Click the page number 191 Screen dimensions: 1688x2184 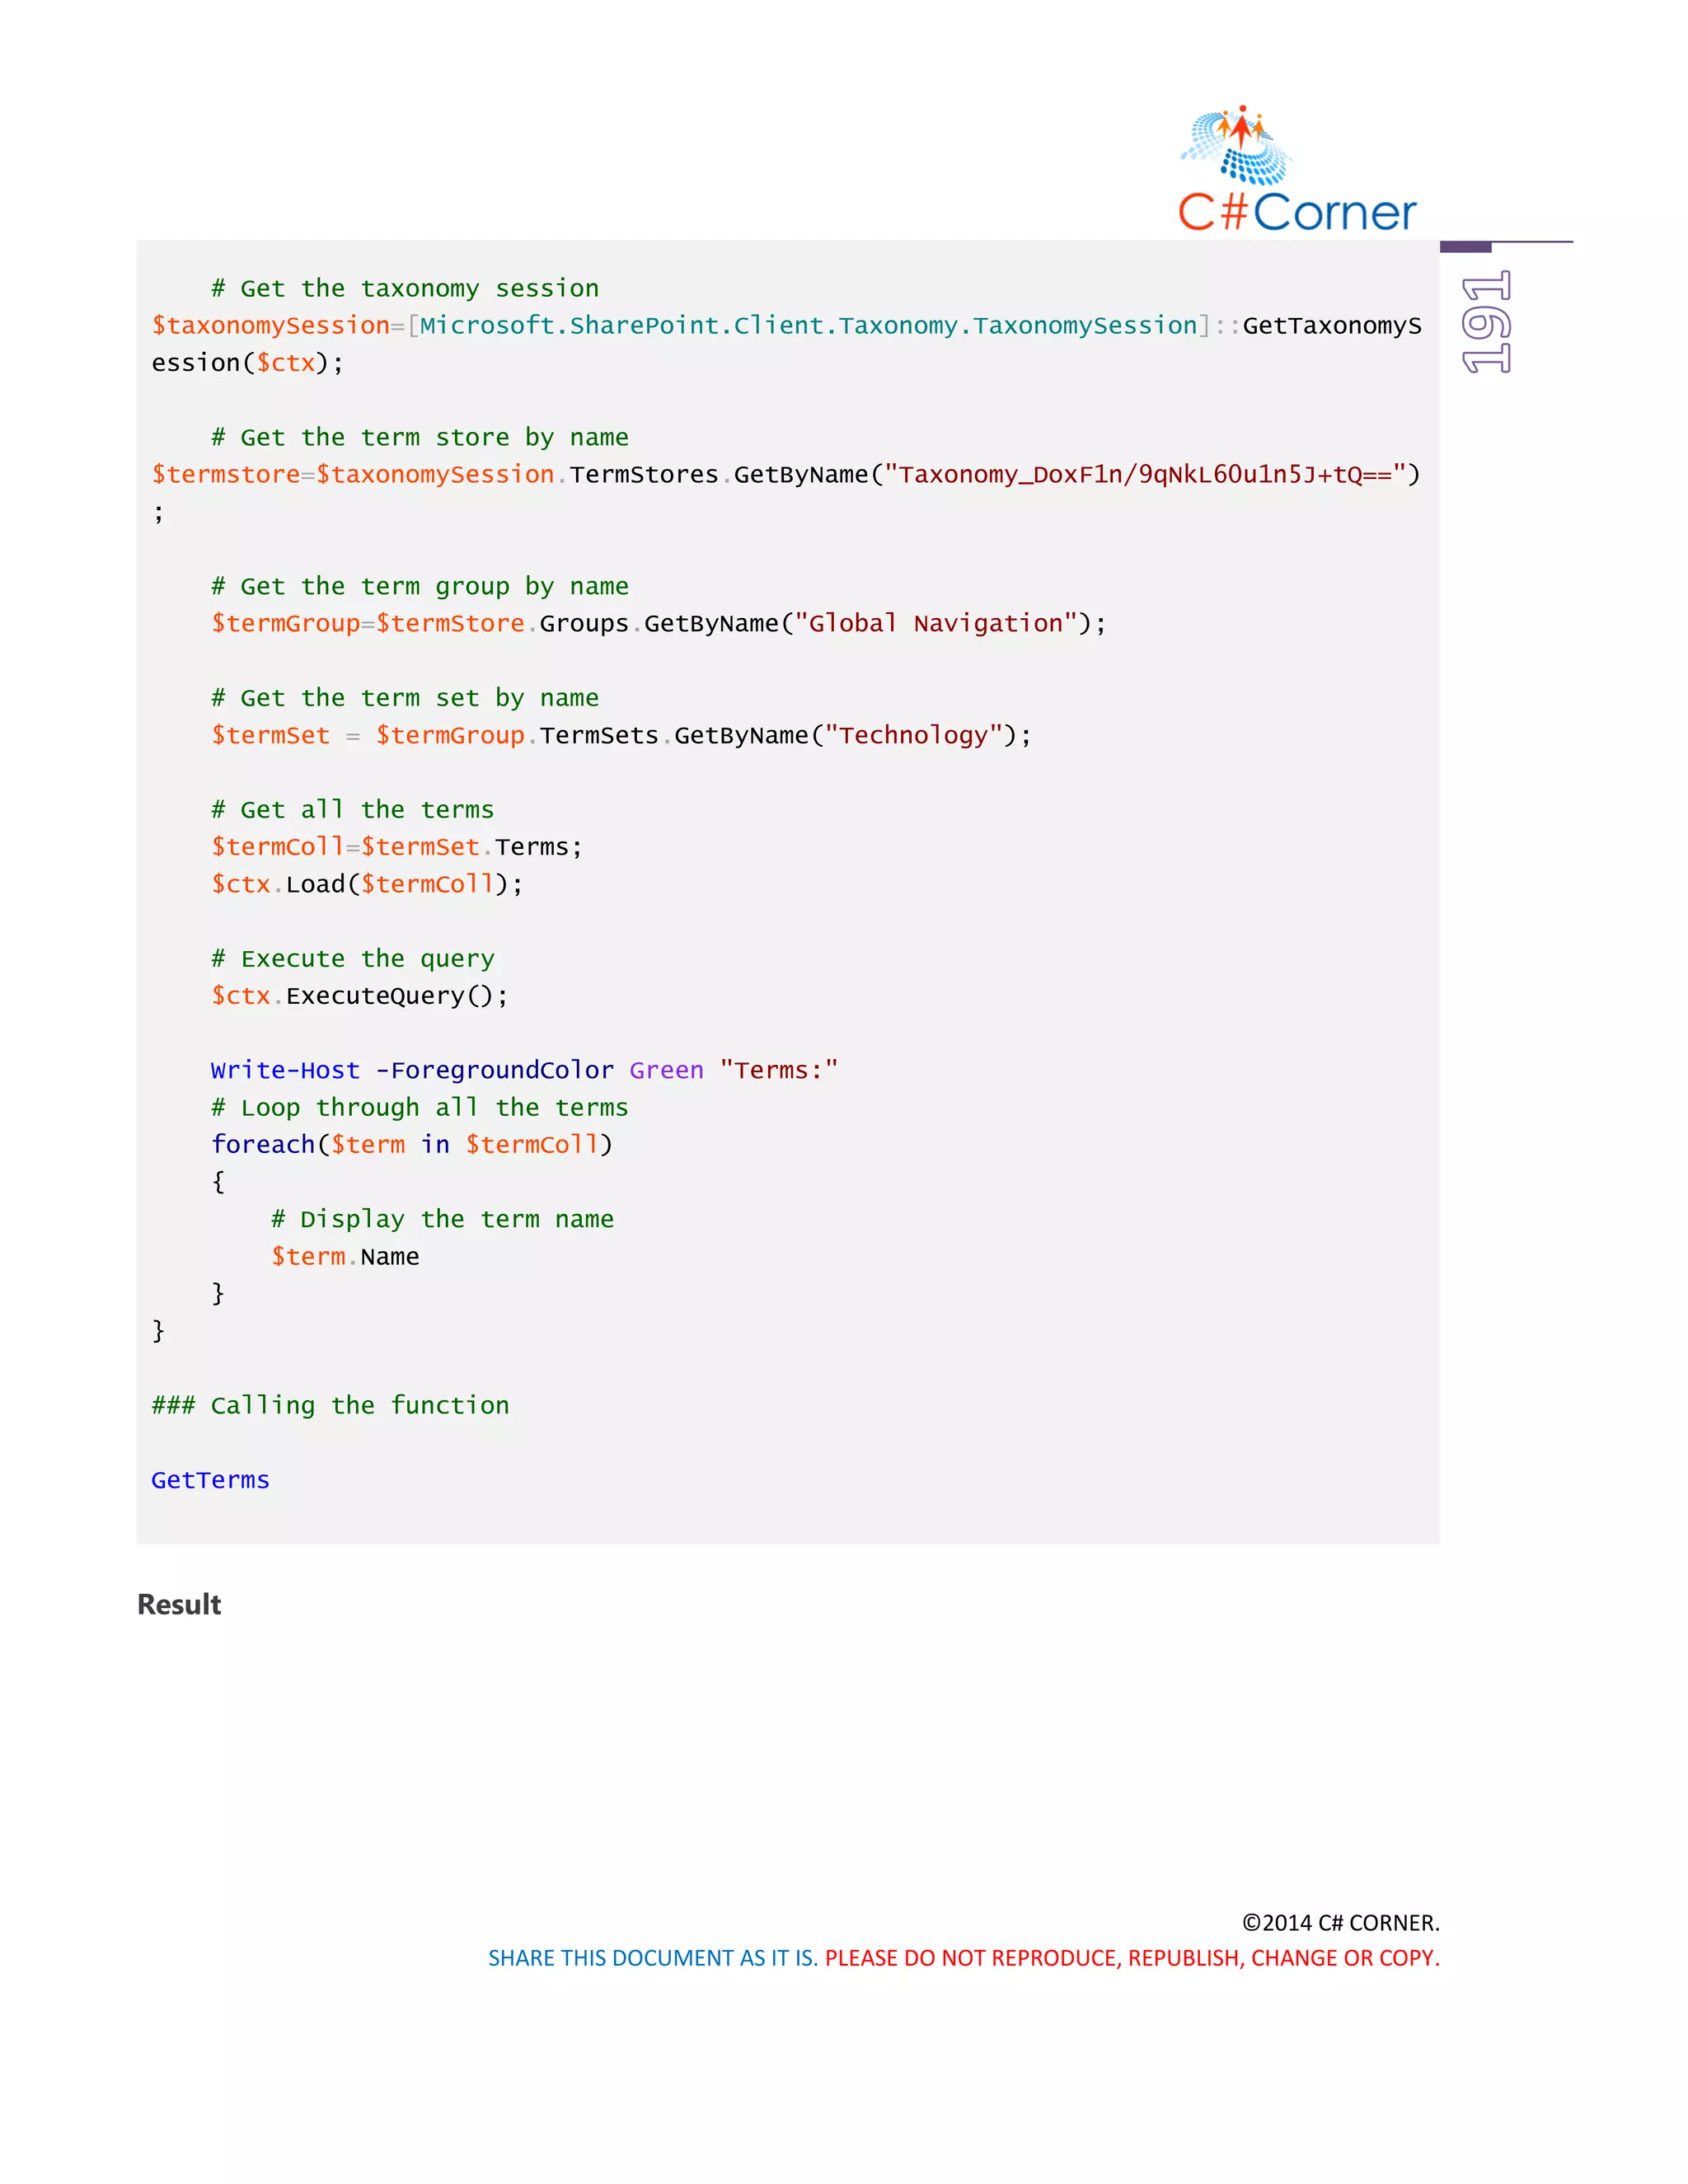[x=1486, y=322]
